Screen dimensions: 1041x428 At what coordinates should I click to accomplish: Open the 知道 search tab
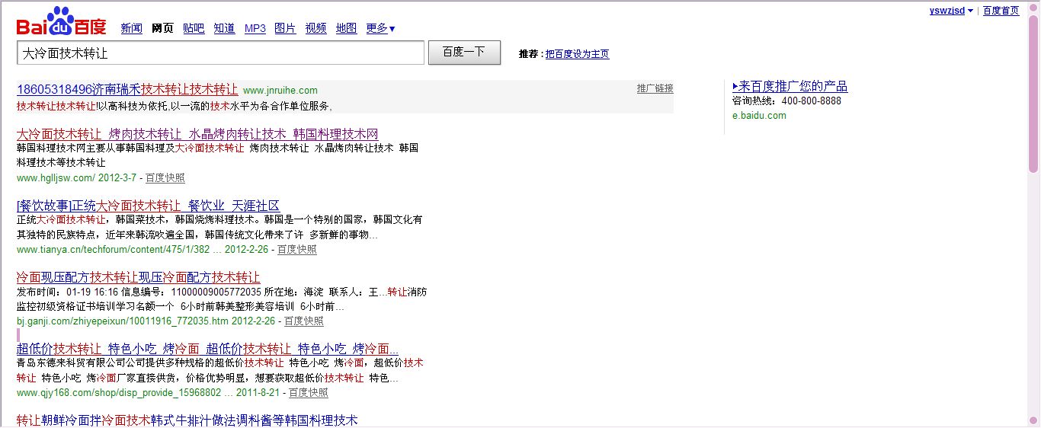tap(224, 29)
